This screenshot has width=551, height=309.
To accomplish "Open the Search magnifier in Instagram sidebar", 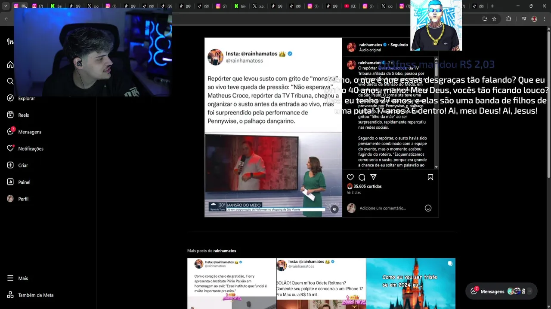I will coord(10,82).
